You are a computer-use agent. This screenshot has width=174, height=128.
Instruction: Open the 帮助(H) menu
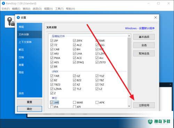click(70, 9)
